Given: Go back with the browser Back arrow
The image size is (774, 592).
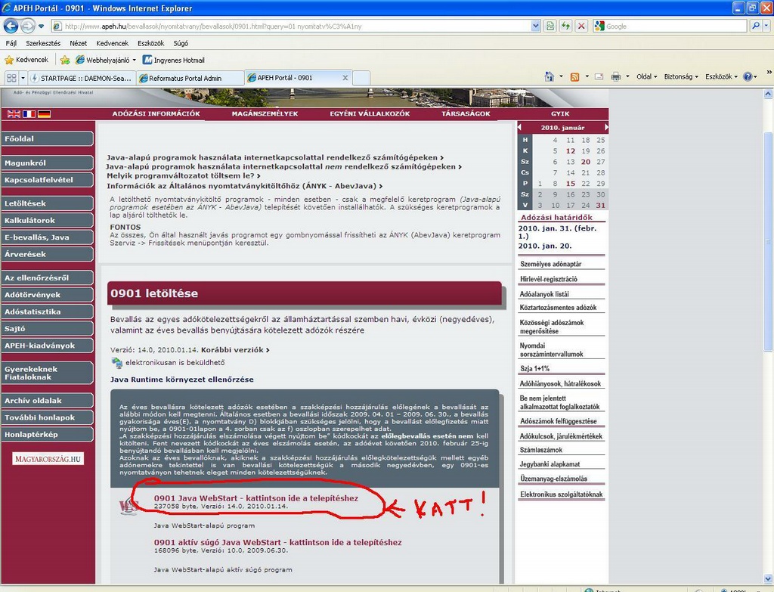Looking at the screenshot, I should 11,26.
